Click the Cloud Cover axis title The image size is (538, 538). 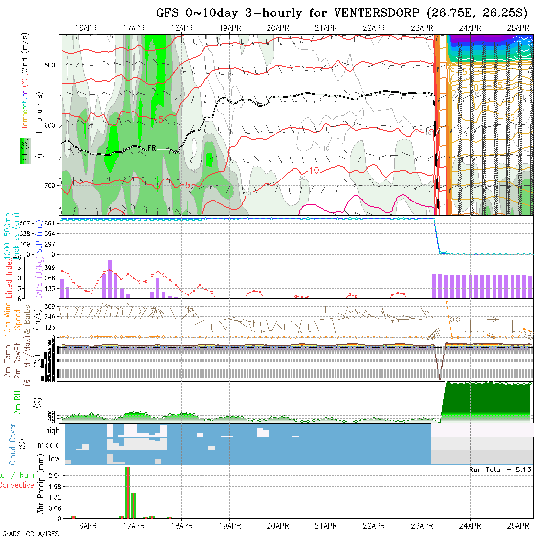click(x=12, y=444)
